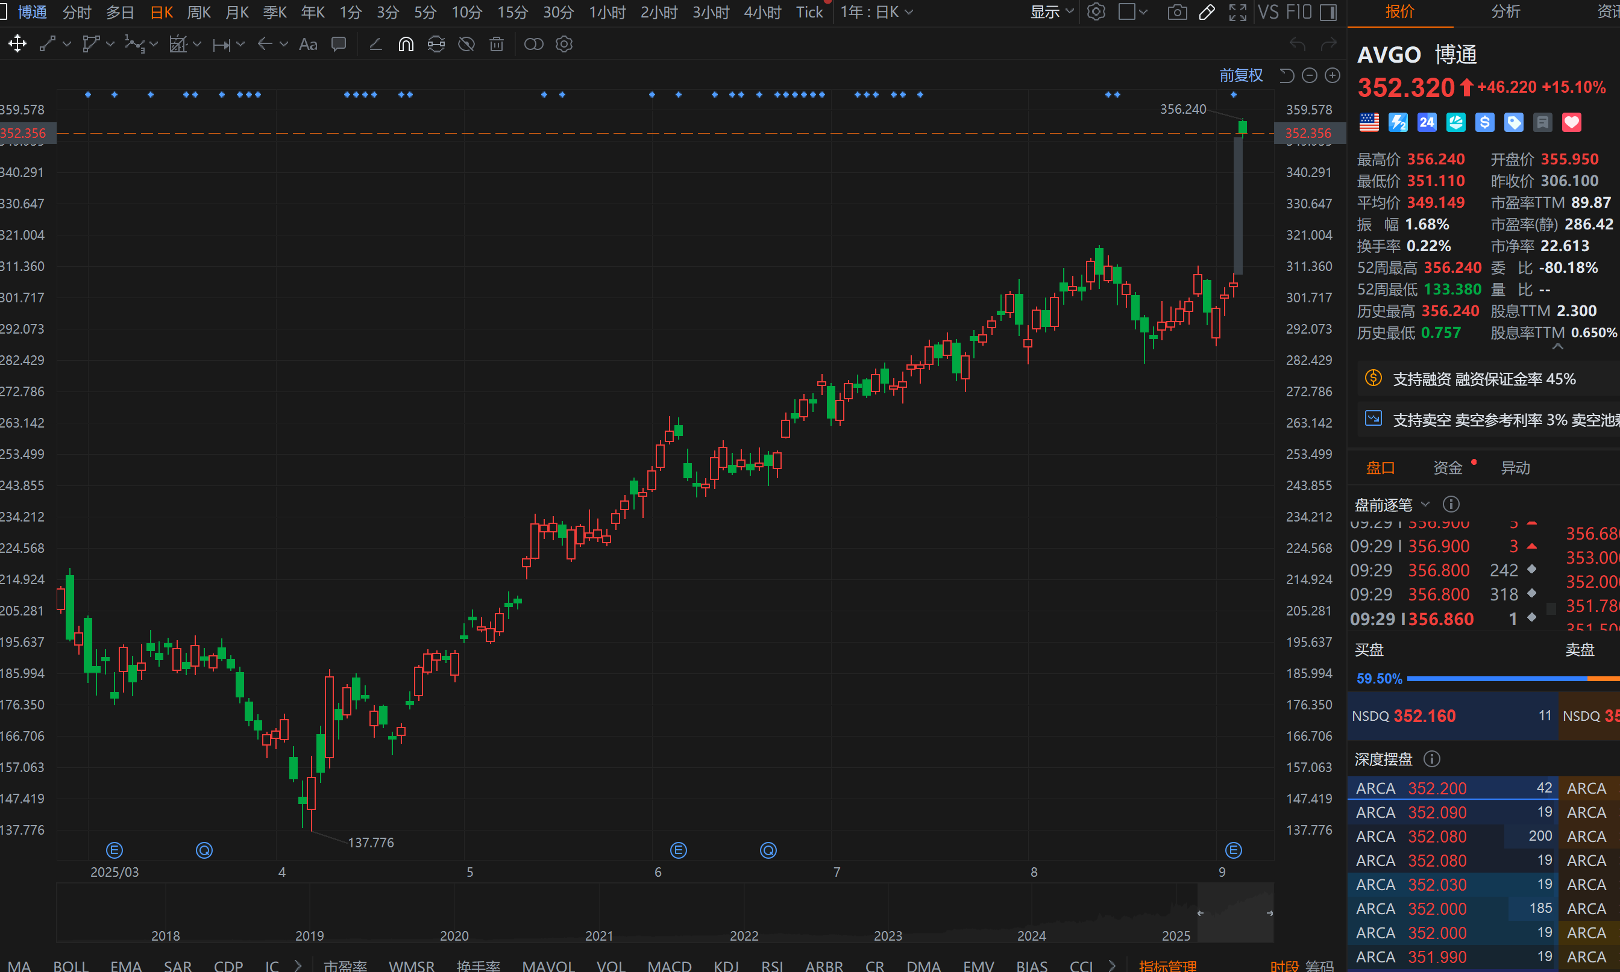The height and width of the screenshot is (972, 1620).
Task: Select the polygon shape drawing tool
Action: pyautogui.click(x=90, y=44)
